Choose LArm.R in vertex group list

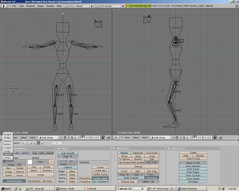[8, 154]
